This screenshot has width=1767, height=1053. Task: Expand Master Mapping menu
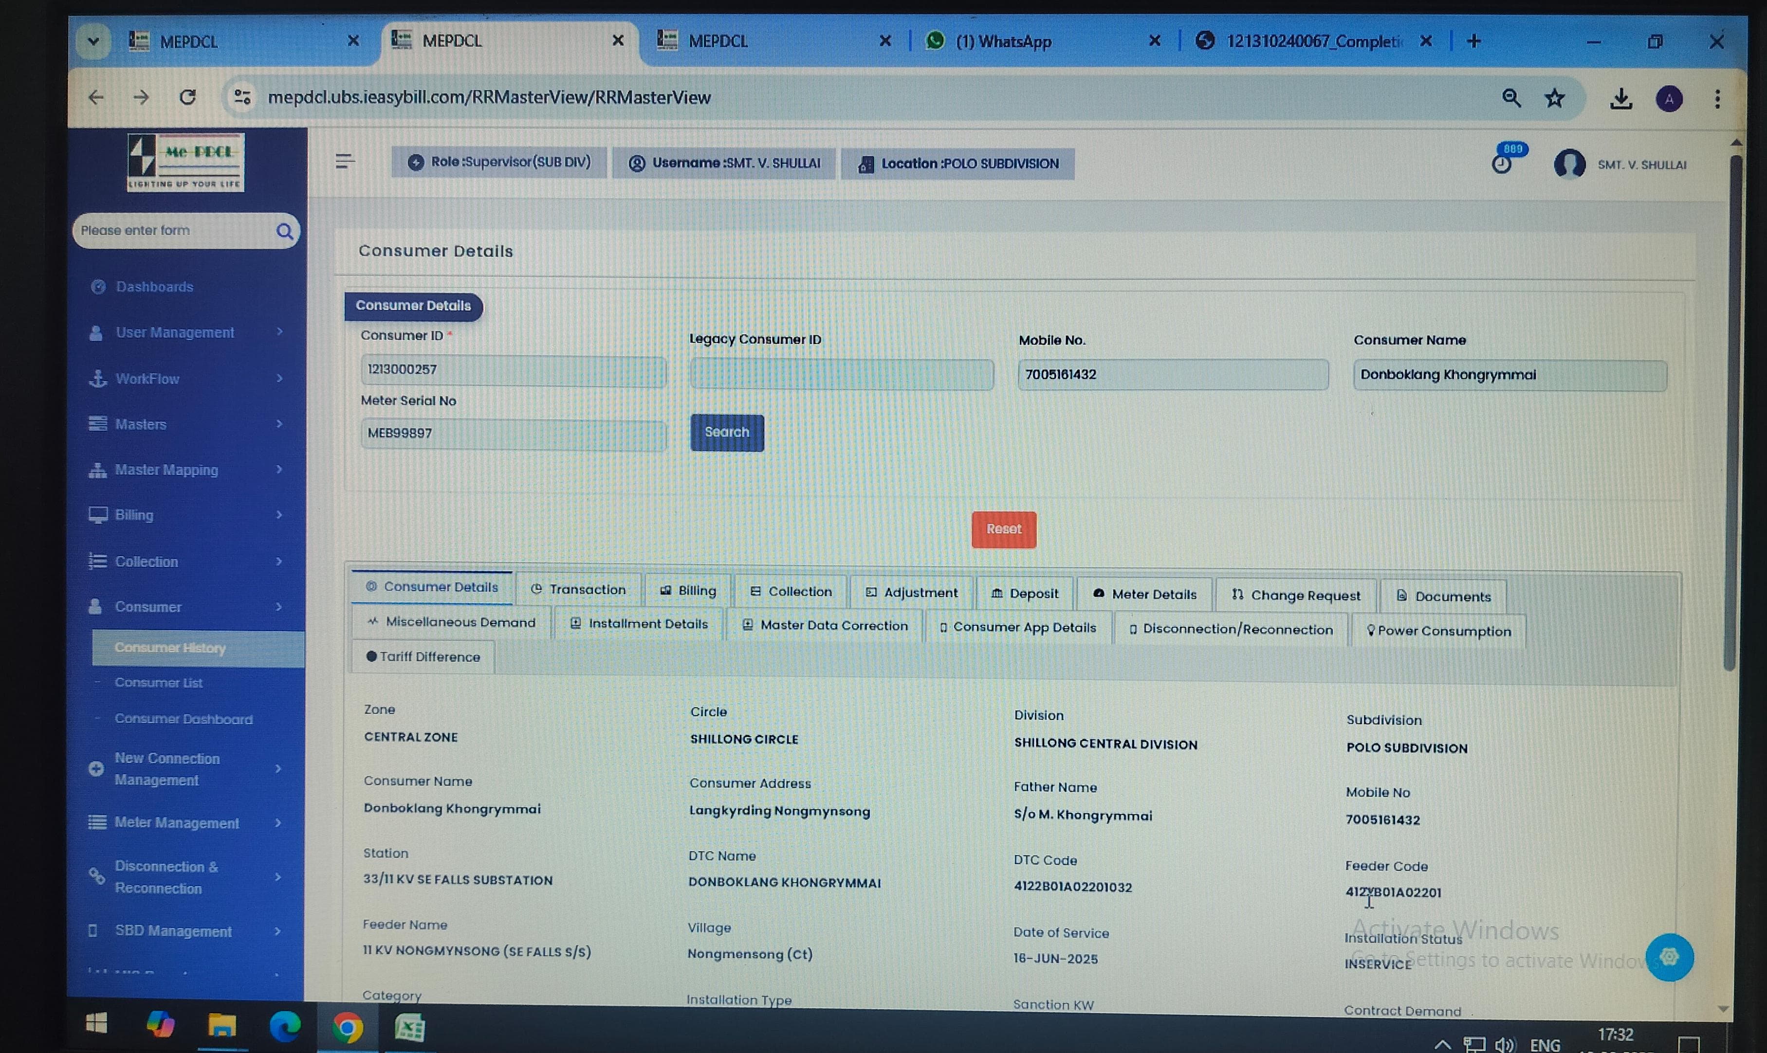pyautogui.click(x=186, y=470)
